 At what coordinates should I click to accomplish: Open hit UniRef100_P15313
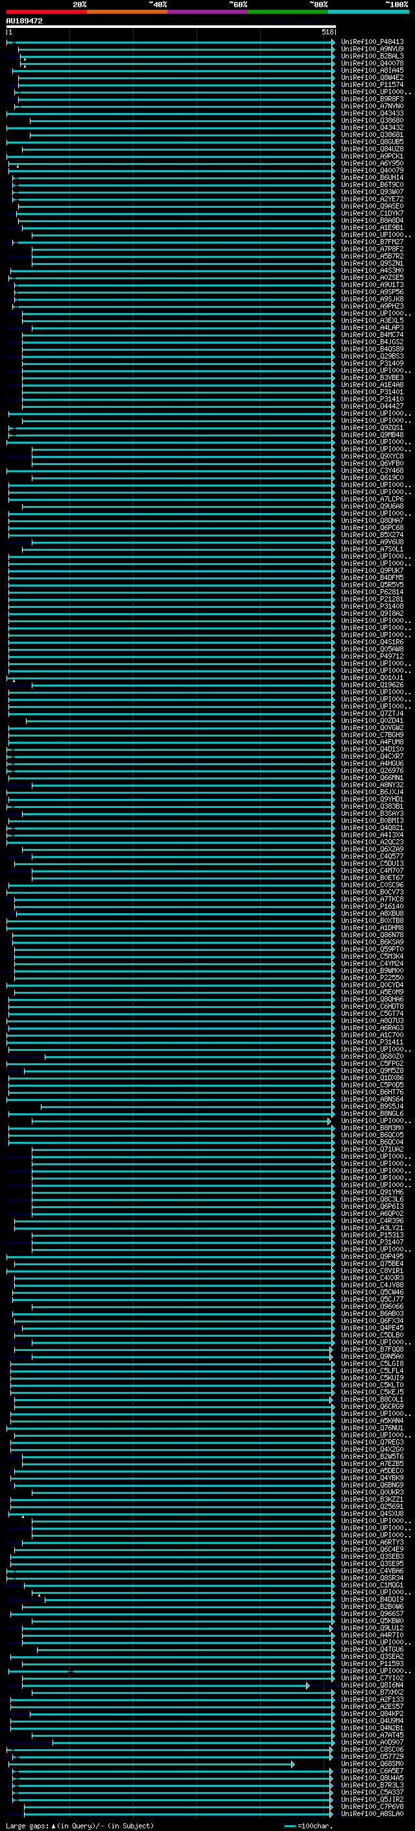(372, 1235)
